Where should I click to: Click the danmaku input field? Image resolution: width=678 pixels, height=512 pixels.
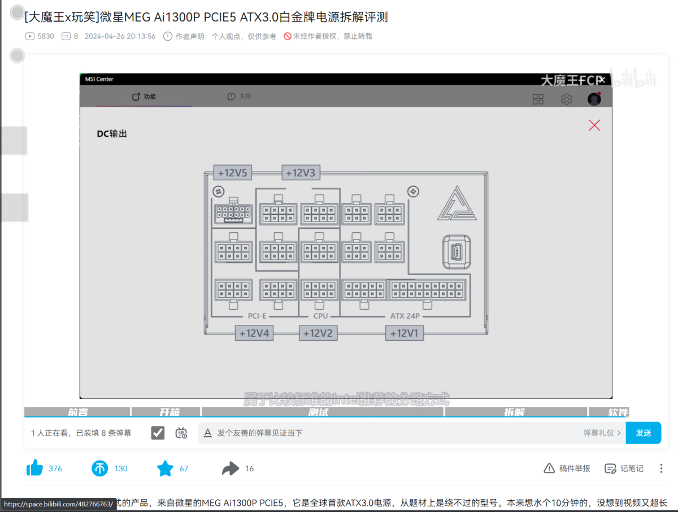395,433
